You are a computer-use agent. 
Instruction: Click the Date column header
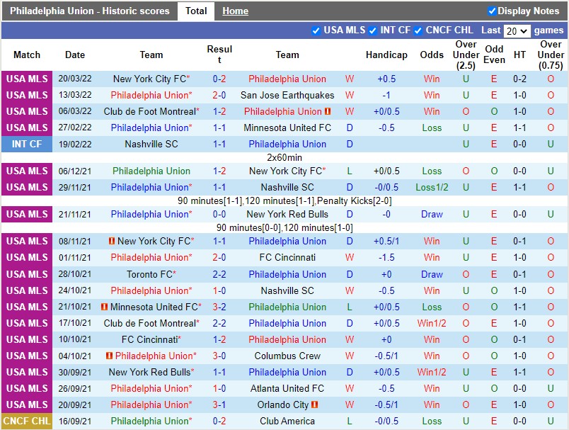click(x=75, y=55)
